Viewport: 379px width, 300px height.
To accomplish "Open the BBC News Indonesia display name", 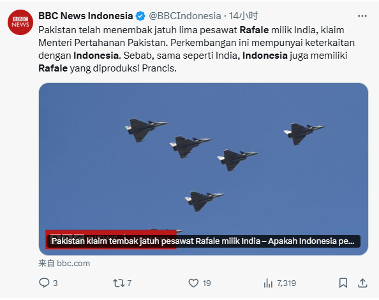I will pos(85,16).
